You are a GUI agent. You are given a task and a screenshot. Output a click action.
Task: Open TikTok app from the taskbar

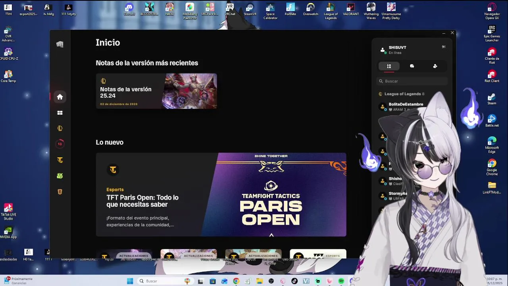(x=294, y=281)
